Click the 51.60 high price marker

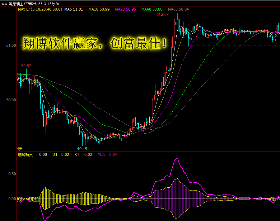[161, 15]
